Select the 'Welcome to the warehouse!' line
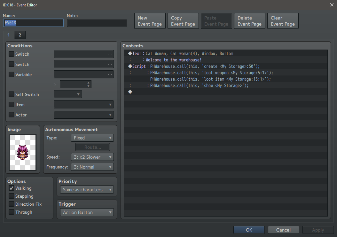This screenshot has height=237, width=337. click(226, 60)
